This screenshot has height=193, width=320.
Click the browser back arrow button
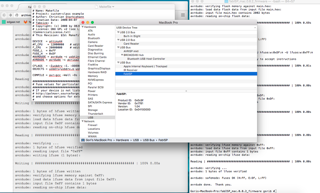pos(4,15)
